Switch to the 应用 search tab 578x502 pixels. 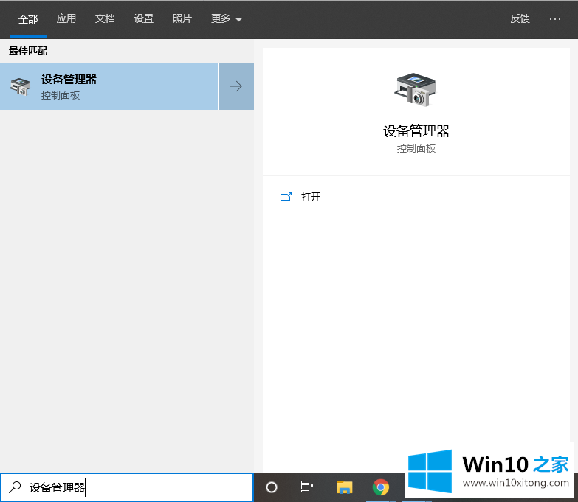tap(66, 18)
